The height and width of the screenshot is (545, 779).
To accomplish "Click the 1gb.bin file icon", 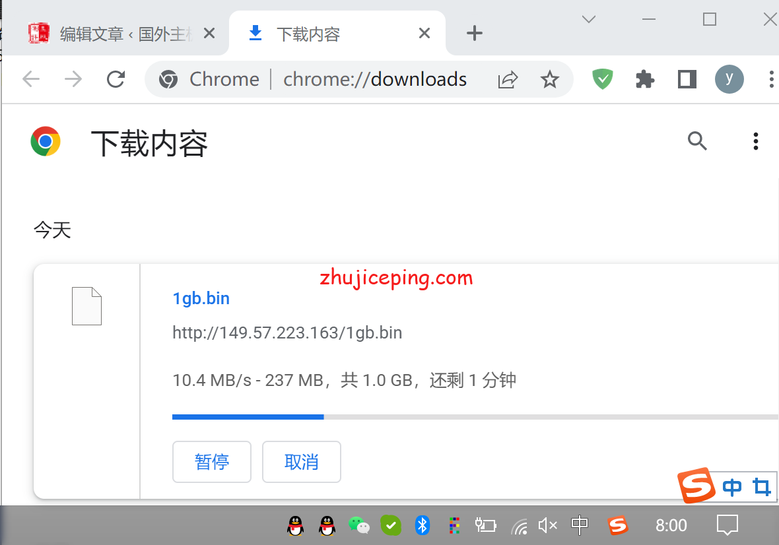I will 86,305.
